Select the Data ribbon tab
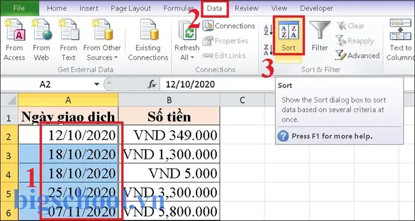This screenshot has width=415, height=221. 214,9
